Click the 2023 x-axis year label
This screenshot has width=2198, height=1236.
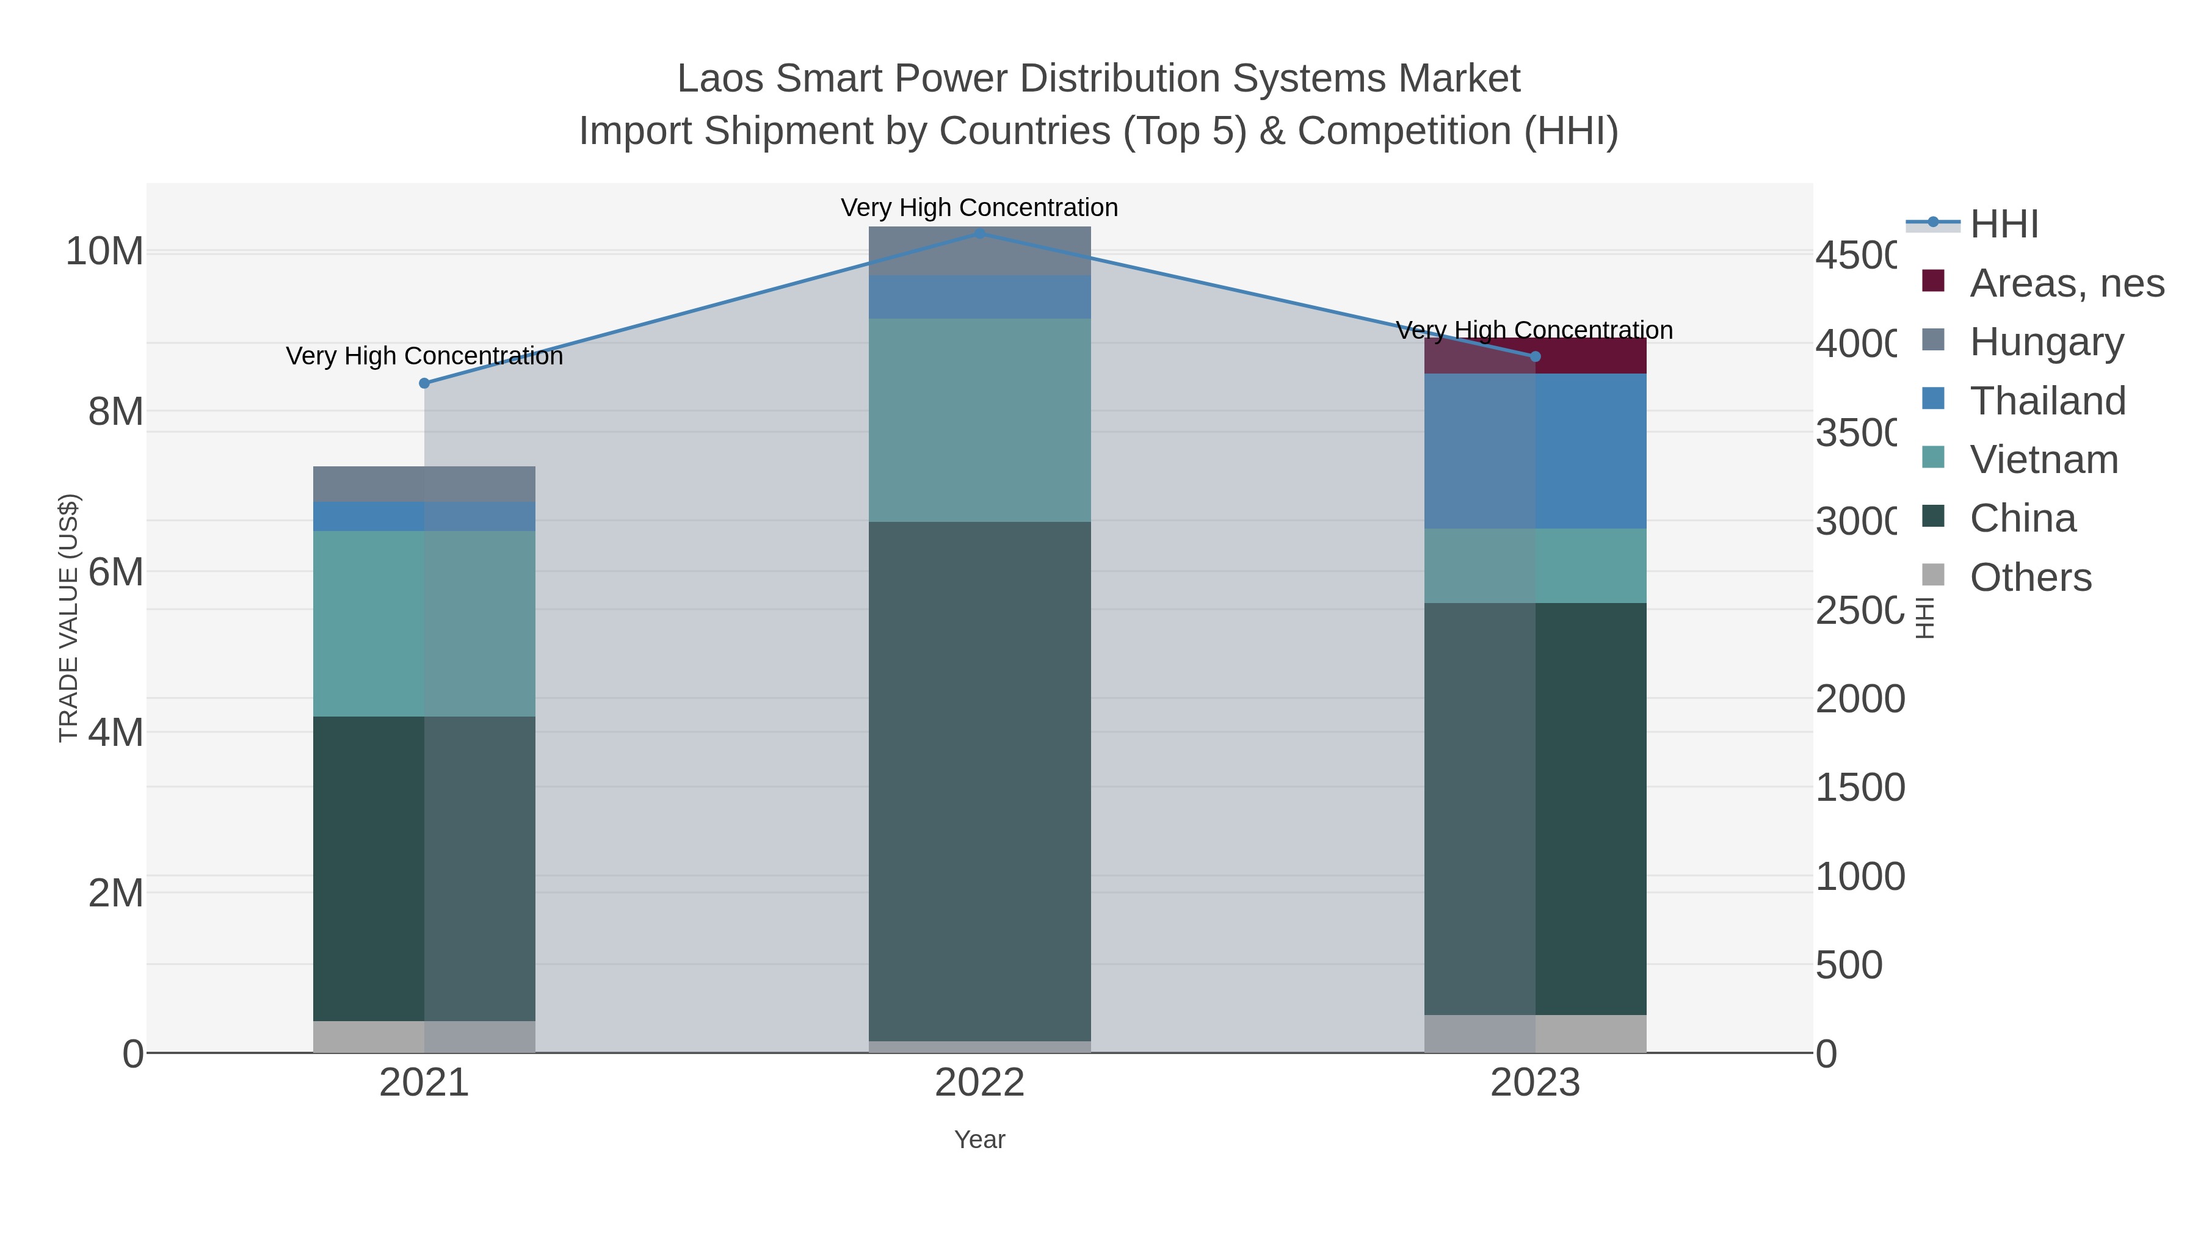[1535, 1083]
